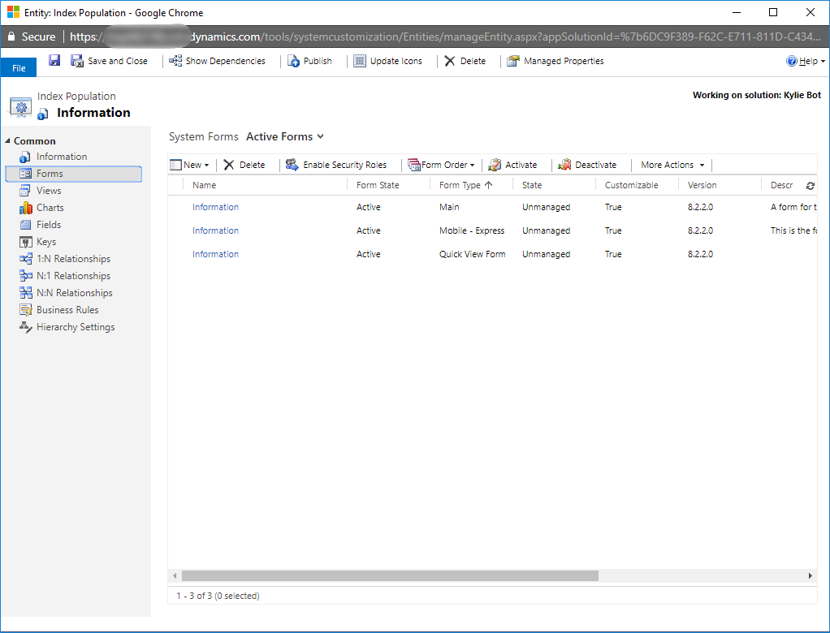Click Enable Security Roles people icon
This screenshot has height=633, width=830.
[292, 165]
